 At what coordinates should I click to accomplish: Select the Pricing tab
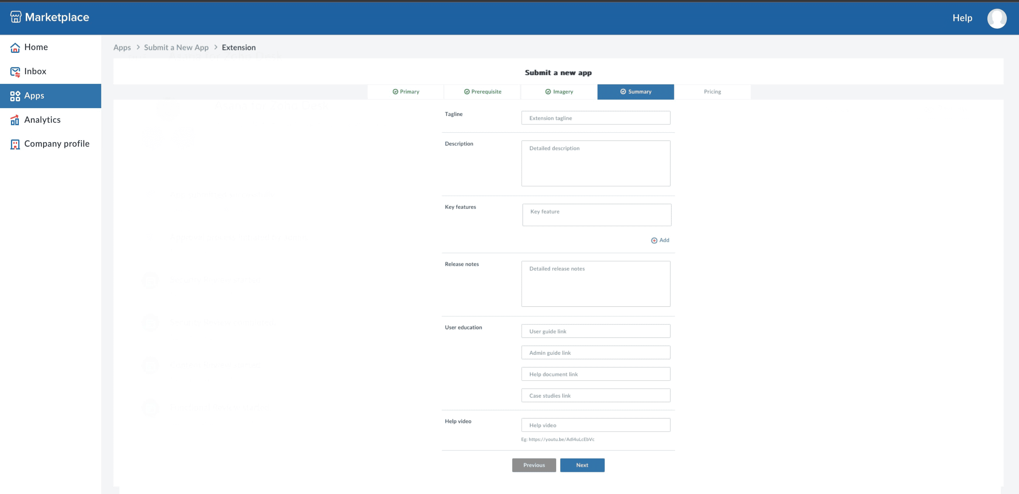(x=712, y=91)
